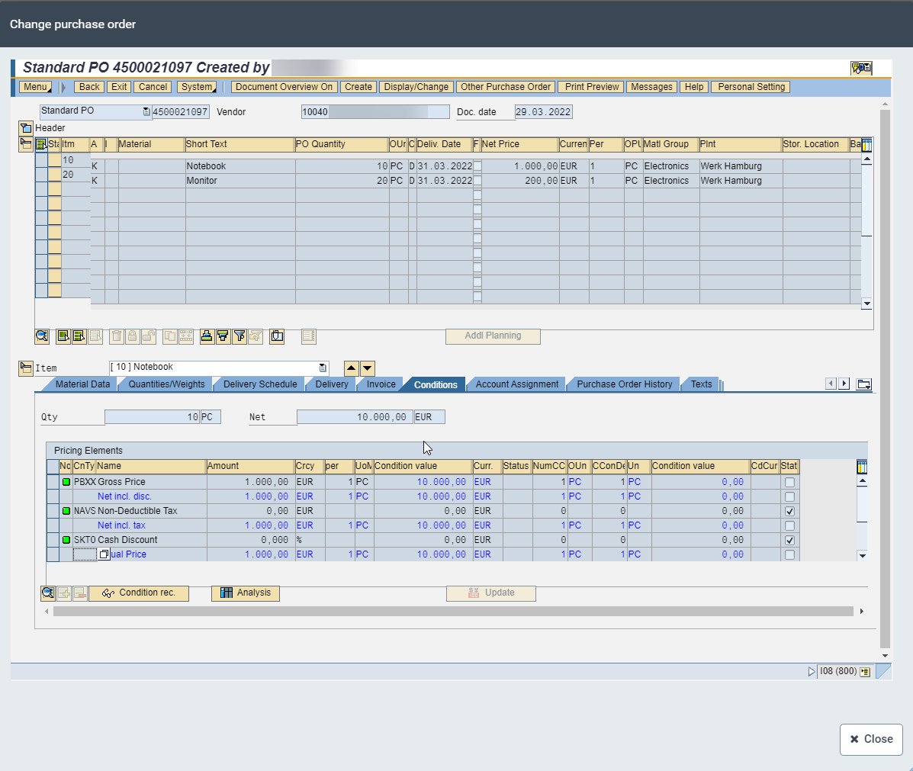Screen dimensions: 913x771
Task: Open the Account Assignment tab
Action: (x=517, y=384)
